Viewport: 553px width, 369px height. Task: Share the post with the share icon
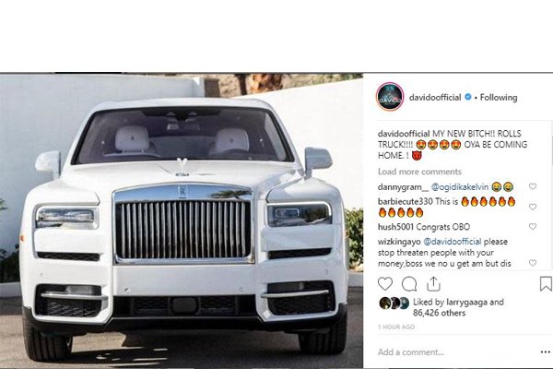433,283
